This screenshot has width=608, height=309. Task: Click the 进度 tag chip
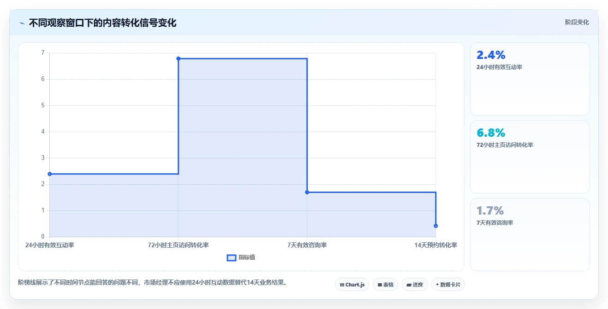[x=415, y=285]
